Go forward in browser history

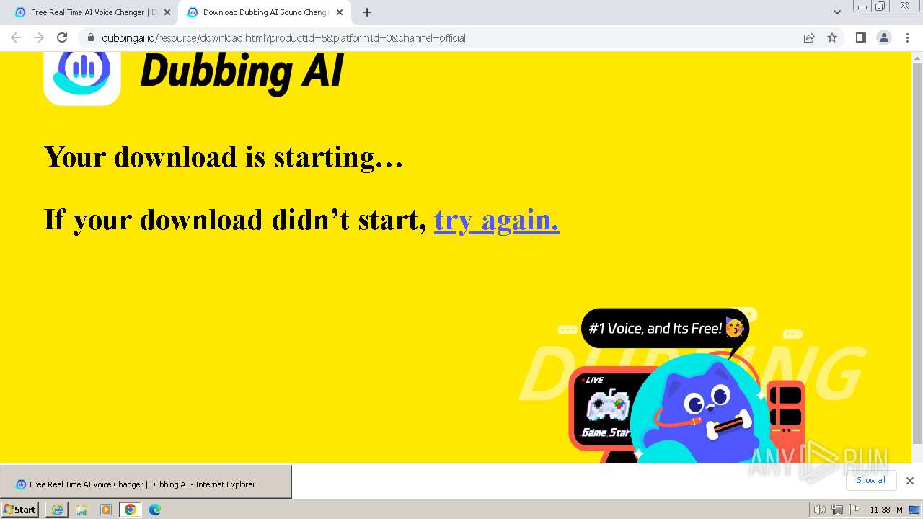(x=39, y=37)
